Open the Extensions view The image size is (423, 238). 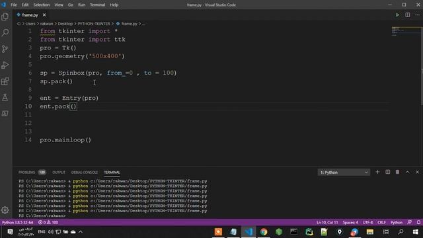click(x=5, y=81)
